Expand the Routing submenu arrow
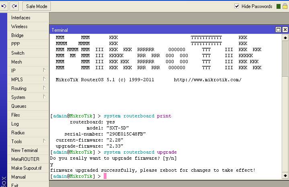The width and height of the screenshot is (289, 187). 44,88
